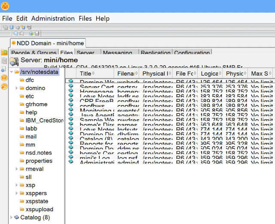Select the IBM_CredStore folder

pos(45,120)
